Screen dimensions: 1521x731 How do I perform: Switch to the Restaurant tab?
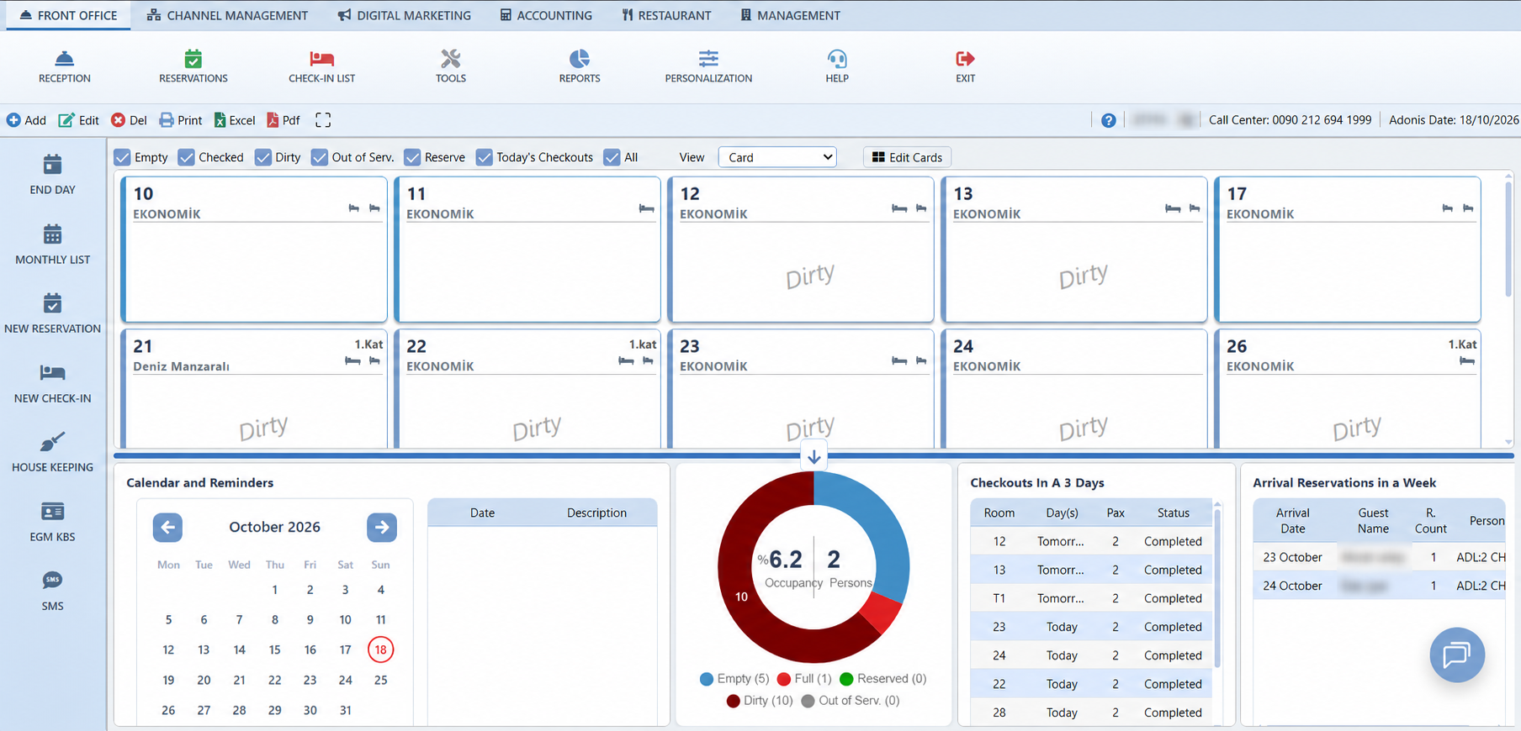[x=666, y=15]
